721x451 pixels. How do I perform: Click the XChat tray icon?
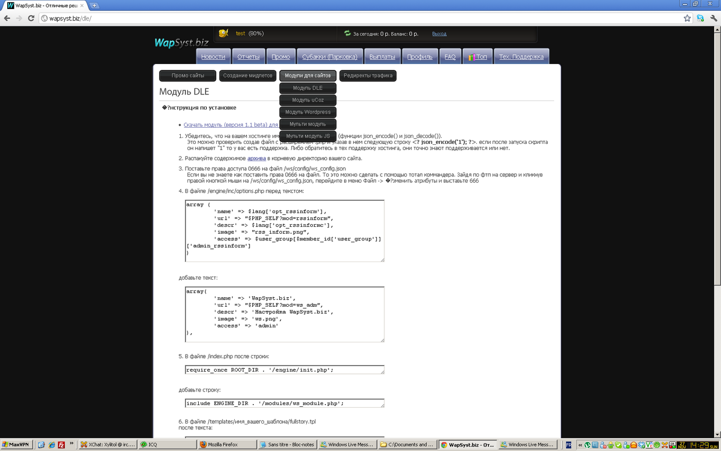tap(664, 445)
